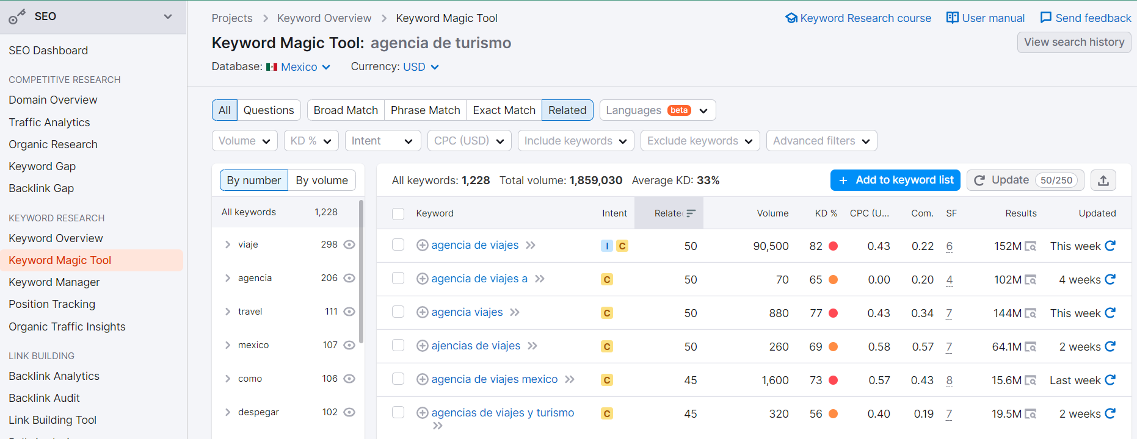The height and width of the screenshot is (439, 1137).
Task: Open Keyword Research course link
Action: point(859,18)
